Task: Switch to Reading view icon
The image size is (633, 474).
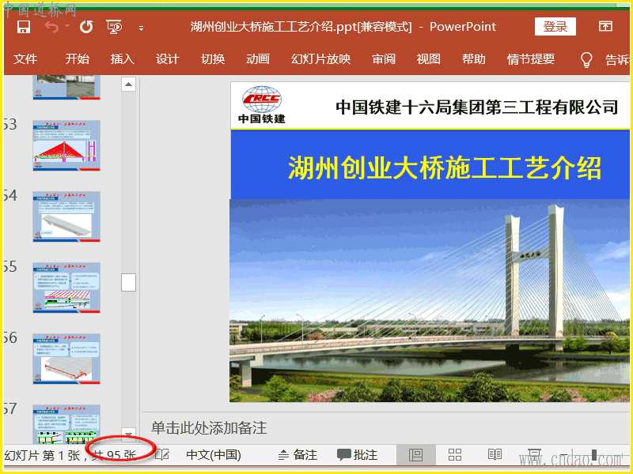Action: point(495,455)
